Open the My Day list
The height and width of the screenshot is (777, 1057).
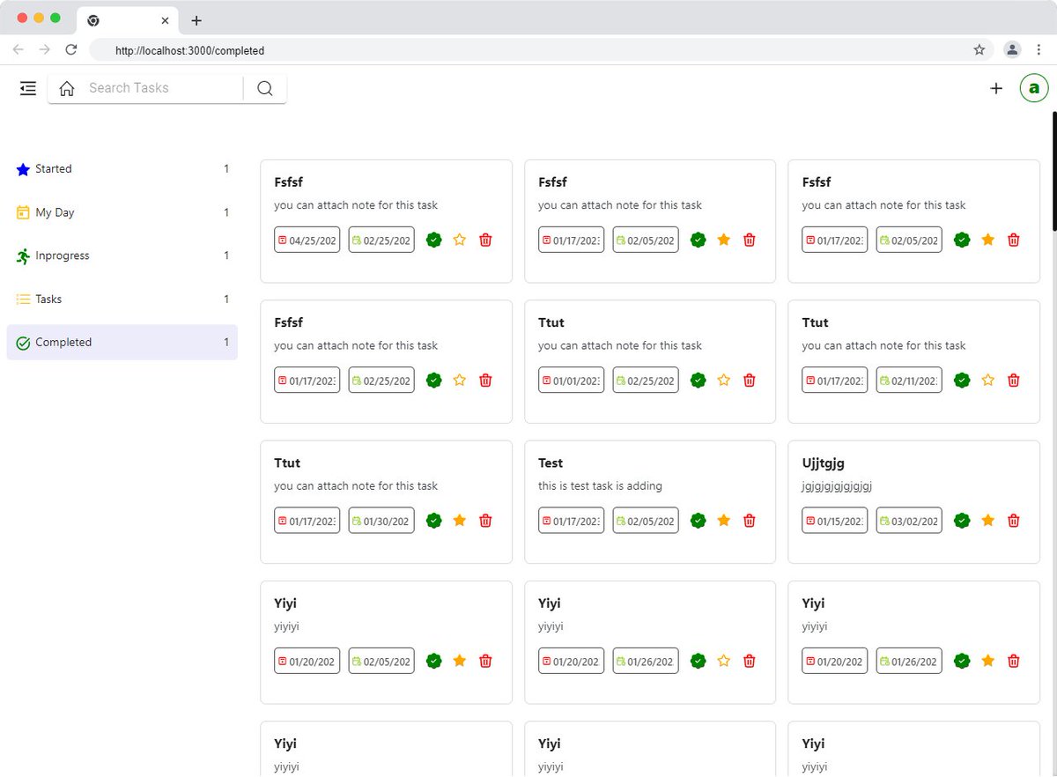pos(122,212)
